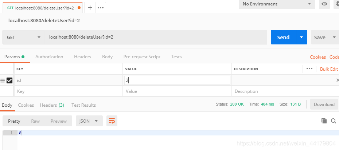Switch to the request Body tab
The image size is (339, 150).
coord(108,57)
